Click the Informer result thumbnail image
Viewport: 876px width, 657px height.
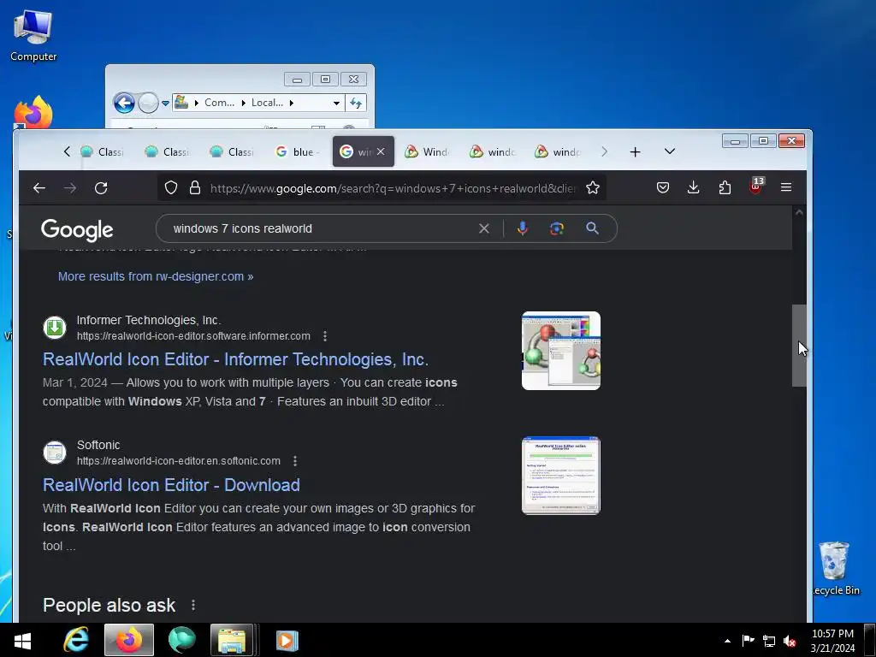561,351
